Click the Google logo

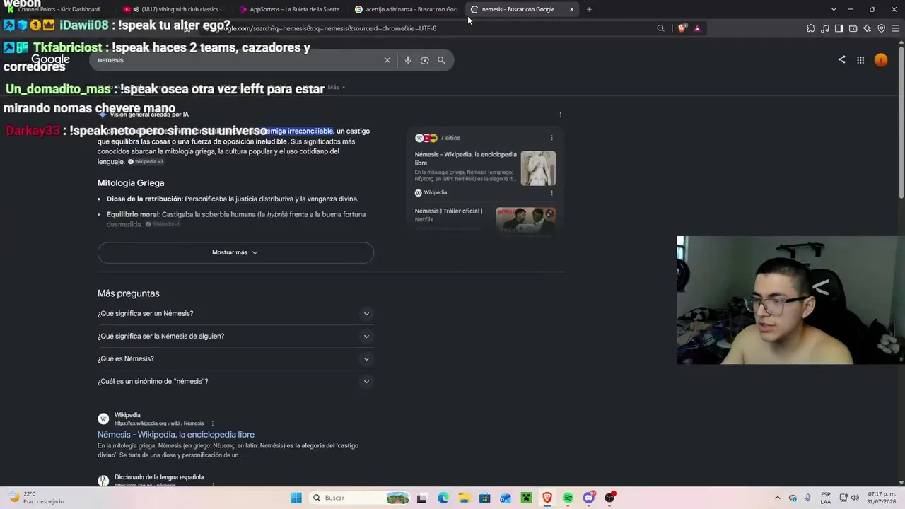tap(50, 59)
